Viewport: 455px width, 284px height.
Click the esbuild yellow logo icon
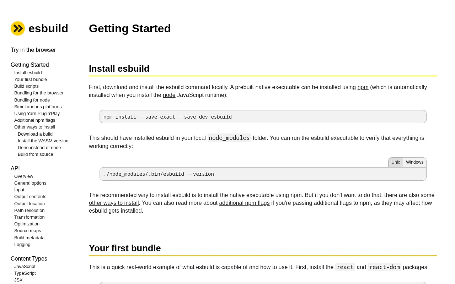click(x=18, y=28)
